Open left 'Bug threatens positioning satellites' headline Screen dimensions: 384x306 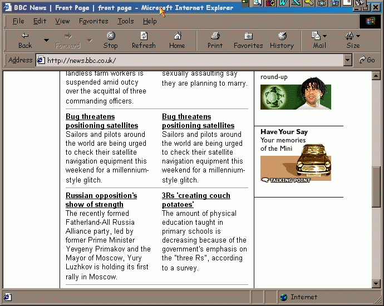point(102,121)
